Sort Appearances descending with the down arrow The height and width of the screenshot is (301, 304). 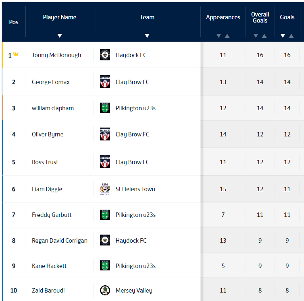[219, 36]
